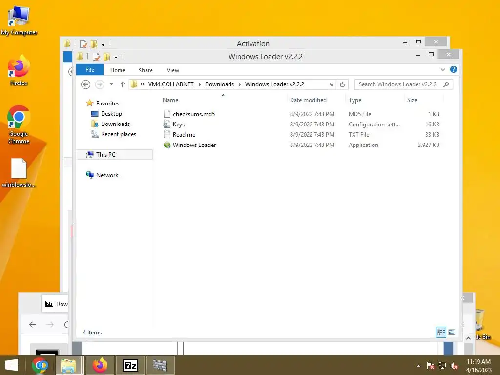
Task: Select the Read me text file
Action: pos(184,135)
